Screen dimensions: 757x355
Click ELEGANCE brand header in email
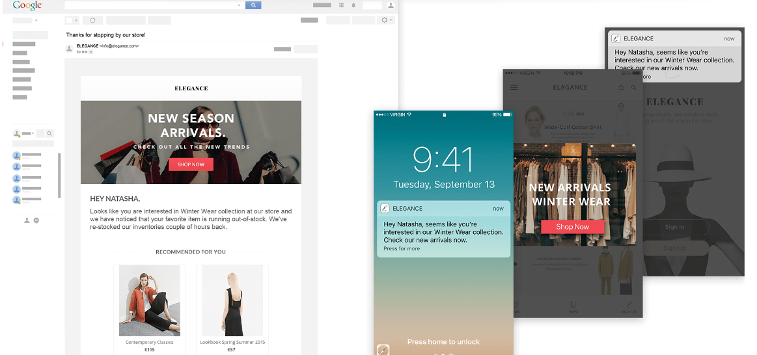(x=191, y=88)
